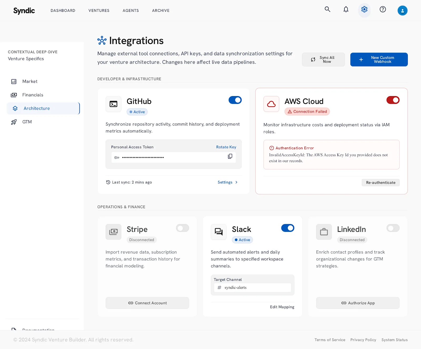Viewport: 421px width, 349px height.
Task: Open the notifications bell
Action: 346,9
